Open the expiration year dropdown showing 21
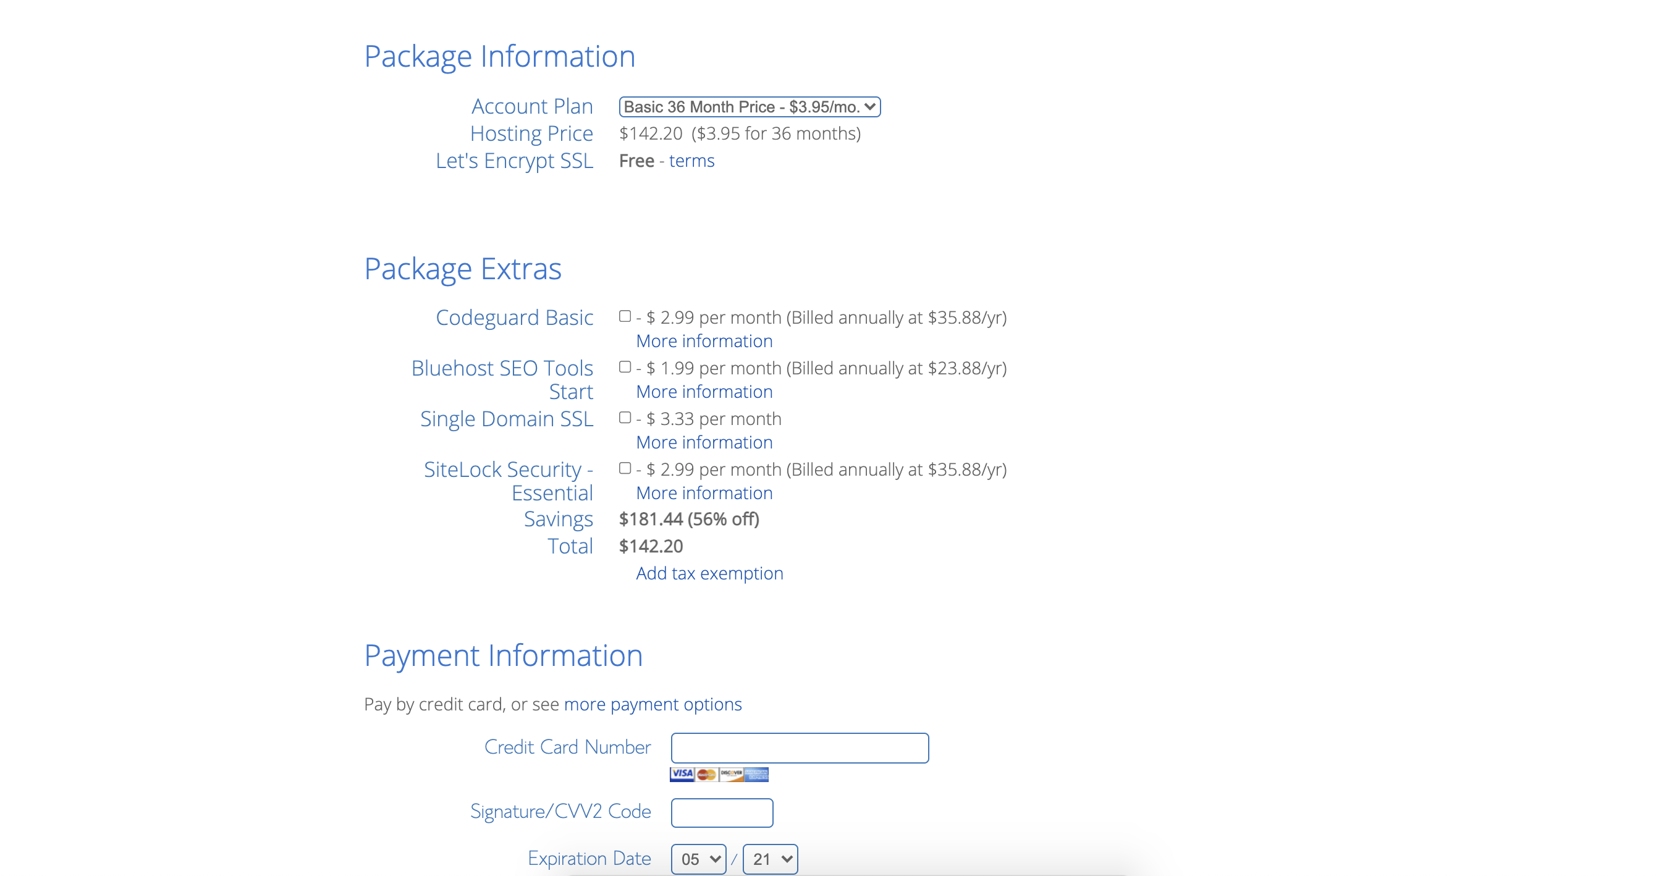 (x=770, y=859)
